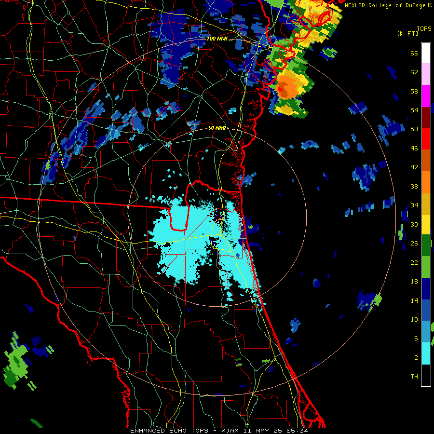Click the medium blue 10 kft legend swatch

pos(426,310)
